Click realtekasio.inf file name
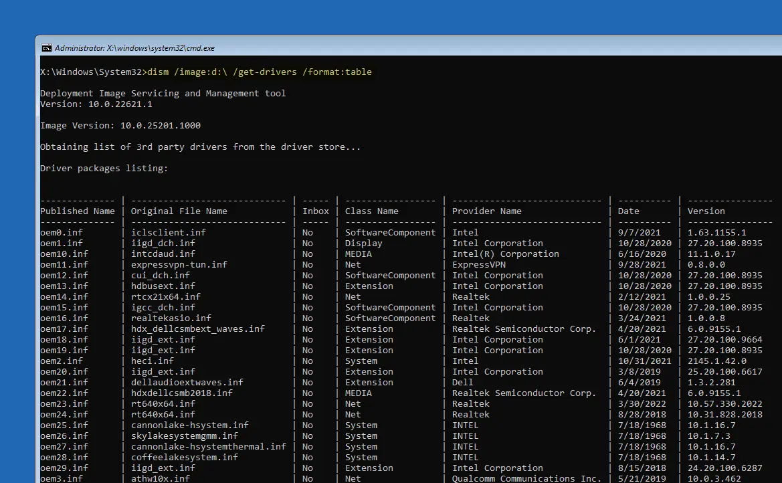 tap(171, 318)
